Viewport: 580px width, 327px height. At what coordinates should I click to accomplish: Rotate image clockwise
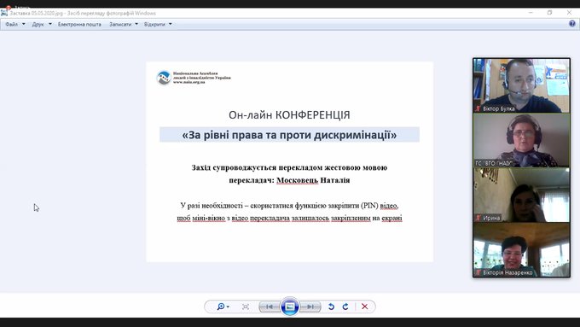tap(345, 307)
